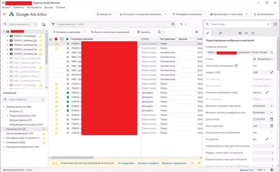
Task: Tick the checkbox next to Расписание показа объявлений
Action: [x=272, y=133]
